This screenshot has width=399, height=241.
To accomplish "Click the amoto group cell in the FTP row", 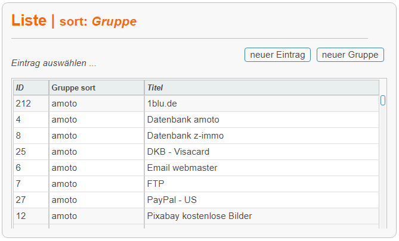I will coord(64,184).
